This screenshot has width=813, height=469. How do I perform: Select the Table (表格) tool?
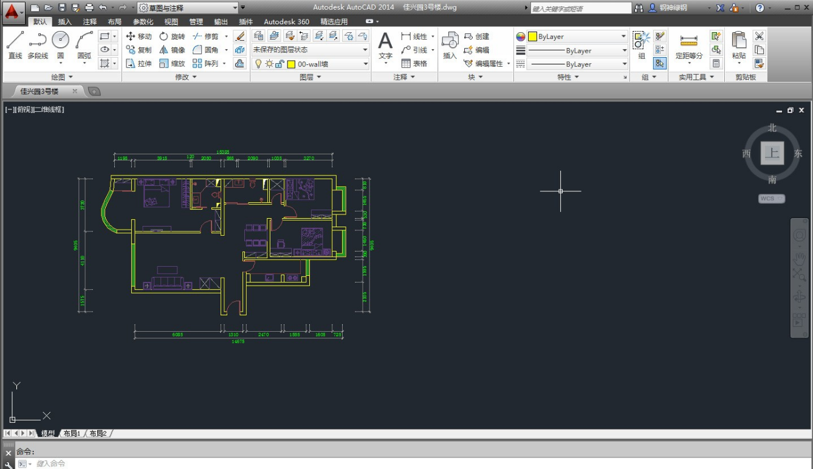tap(414, 63)
